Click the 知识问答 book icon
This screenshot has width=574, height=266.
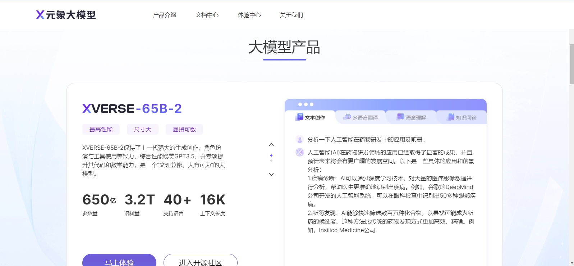(450, 117)
